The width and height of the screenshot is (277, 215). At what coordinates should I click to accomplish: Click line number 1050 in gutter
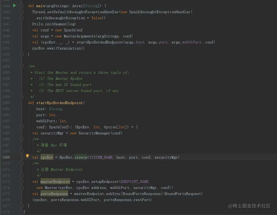(6, 42)
